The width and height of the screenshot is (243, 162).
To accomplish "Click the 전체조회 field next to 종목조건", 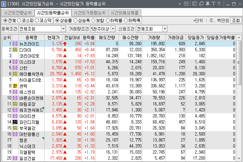I will click(x=40, y=29).
